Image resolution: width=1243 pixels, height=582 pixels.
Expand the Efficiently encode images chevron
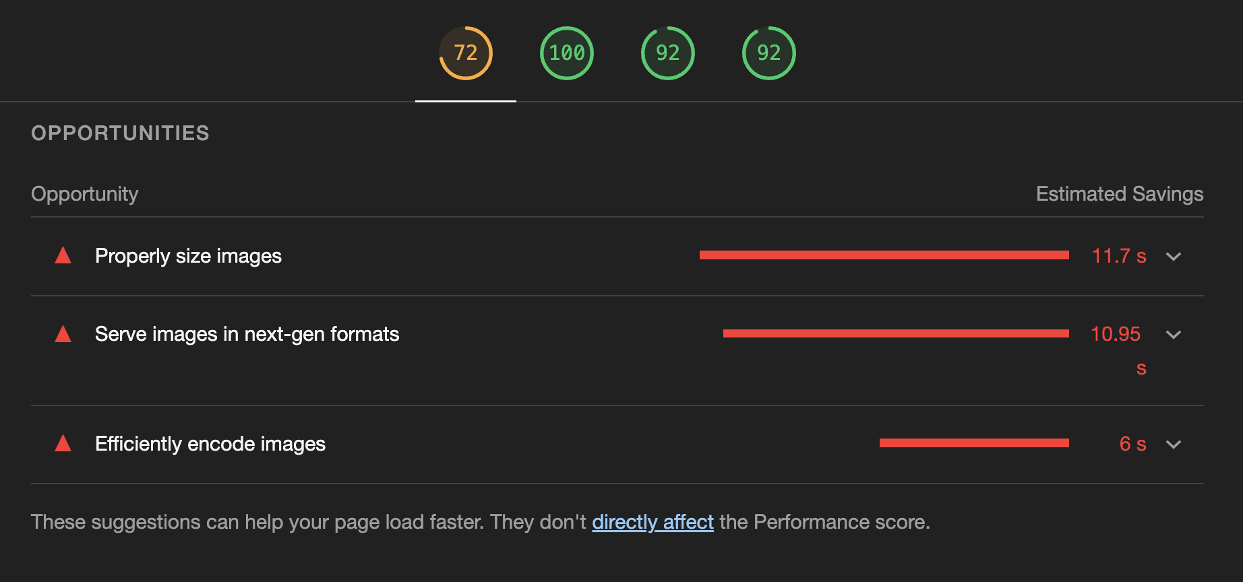[1174, 445]
